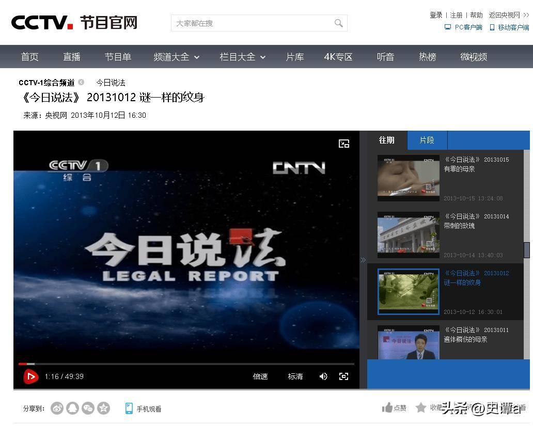
Task: Click the 点赞 thumbs-up like button
Action: pyautogui.click(x=394, y=407)
